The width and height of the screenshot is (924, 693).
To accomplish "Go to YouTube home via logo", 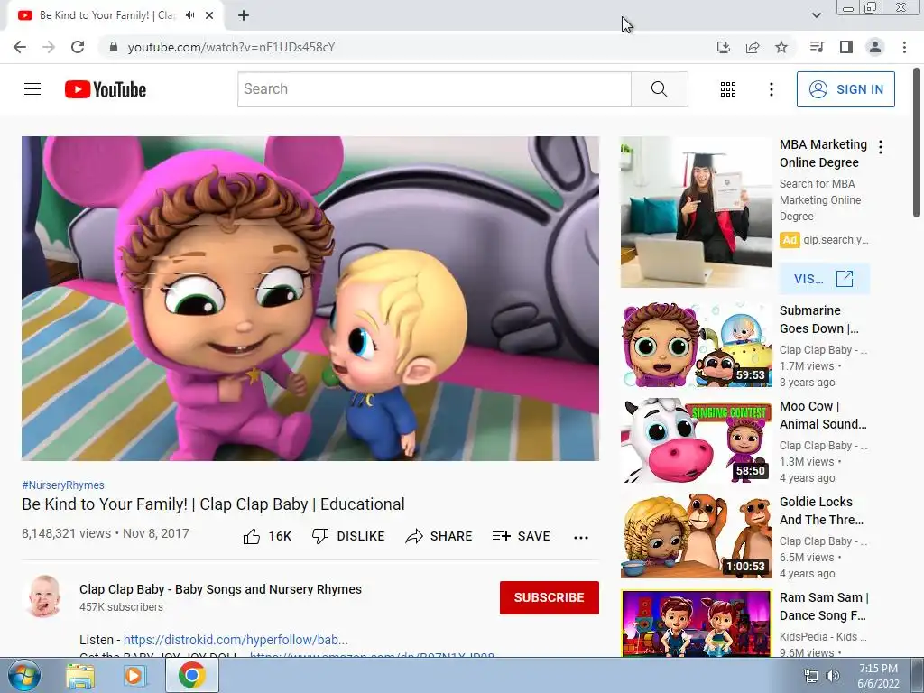I will tap(106, 89).
